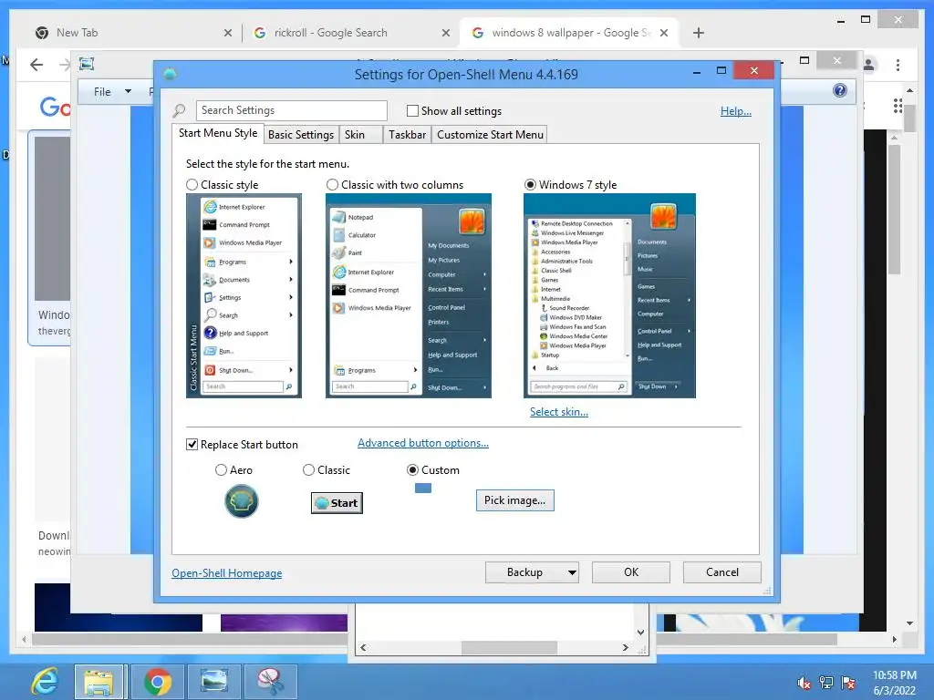The height and width of the screenshot is (700, 934).
Task: Open Google apps grid icon
Action: pos(898,106)
